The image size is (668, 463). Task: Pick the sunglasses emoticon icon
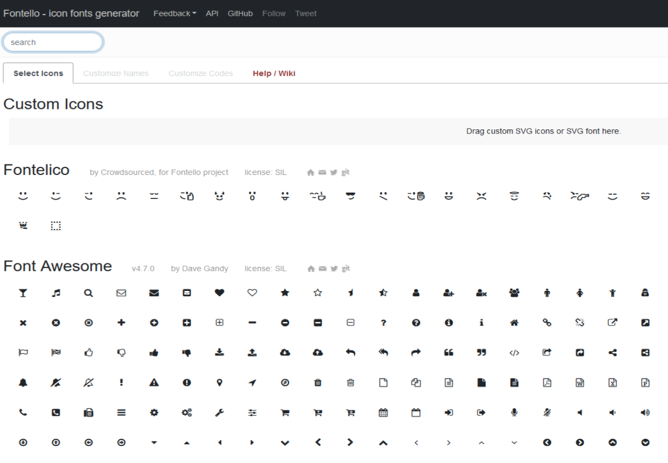(350, 196)
